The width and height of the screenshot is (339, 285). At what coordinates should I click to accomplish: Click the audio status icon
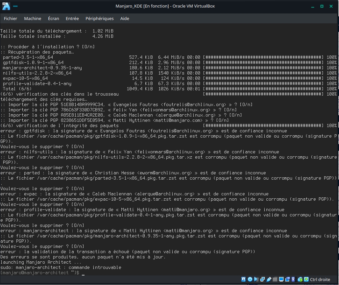(256, 279)
